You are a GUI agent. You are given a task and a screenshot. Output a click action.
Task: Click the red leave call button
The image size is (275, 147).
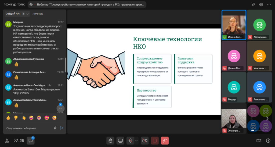(165, 141)
